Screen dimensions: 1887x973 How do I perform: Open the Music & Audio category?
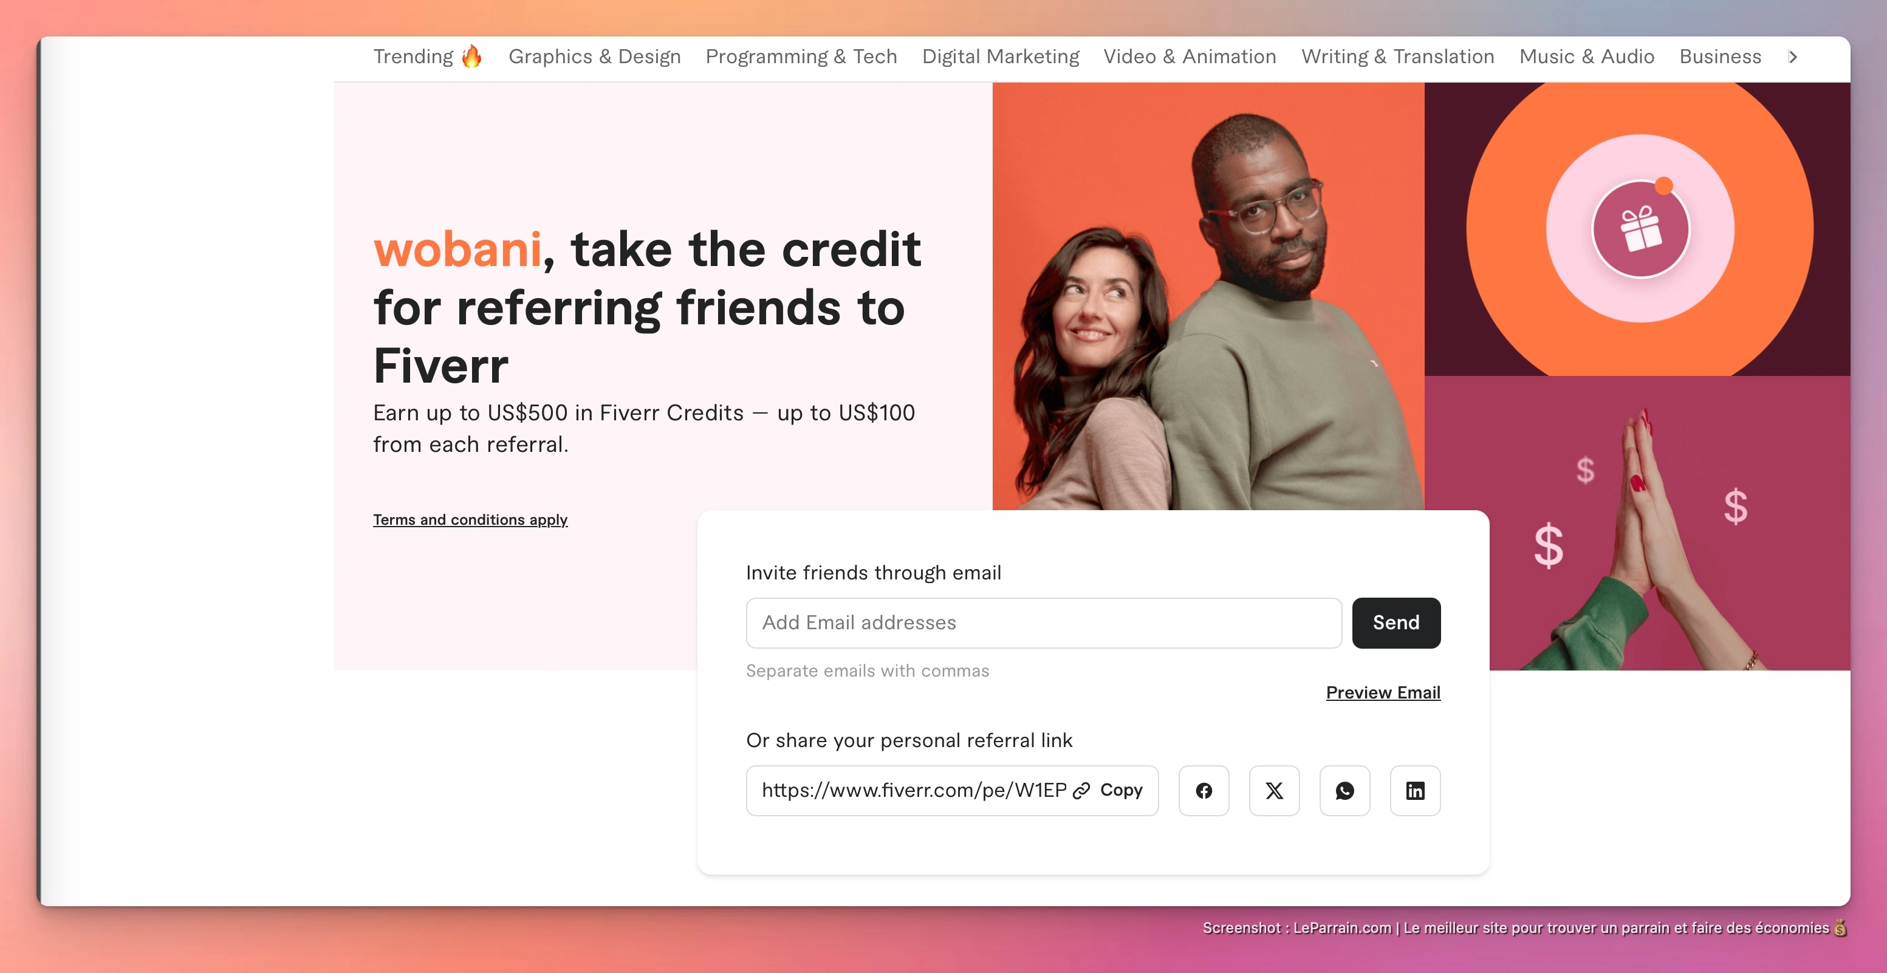[x=1587, y=56]
